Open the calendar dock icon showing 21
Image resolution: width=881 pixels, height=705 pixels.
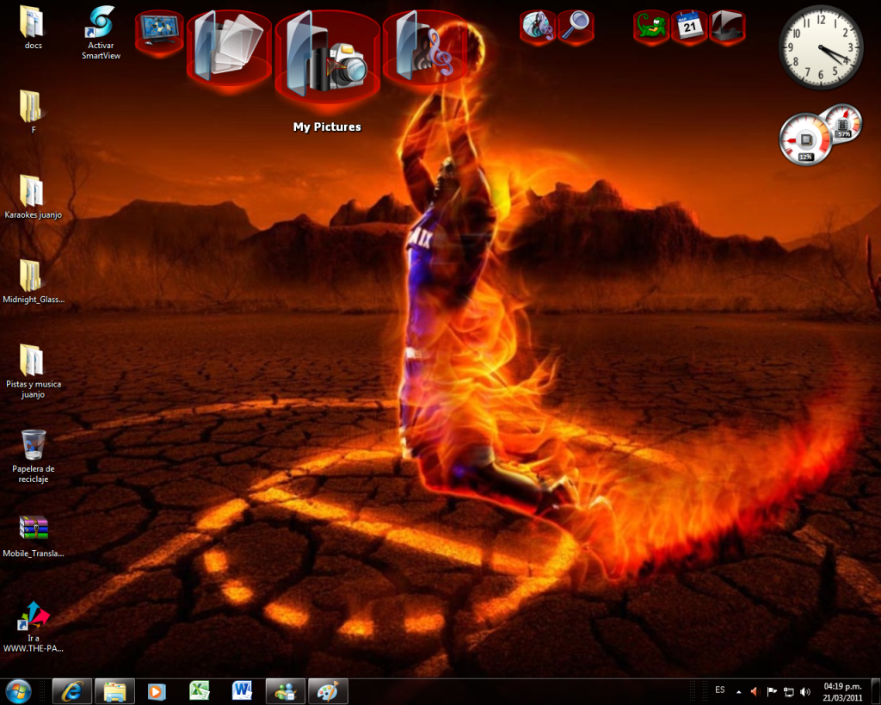[x=689, y=27]
